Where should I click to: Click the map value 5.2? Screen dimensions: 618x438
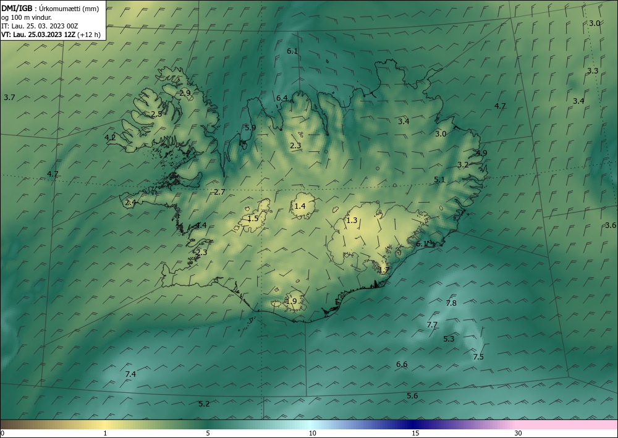pos(204,404)
